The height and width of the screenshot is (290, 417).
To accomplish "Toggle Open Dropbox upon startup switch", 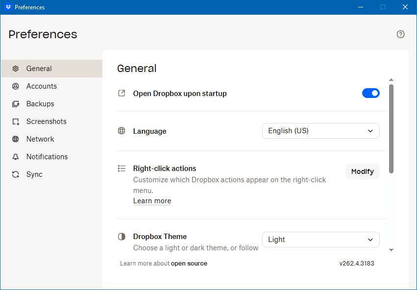I will (371, 93).
